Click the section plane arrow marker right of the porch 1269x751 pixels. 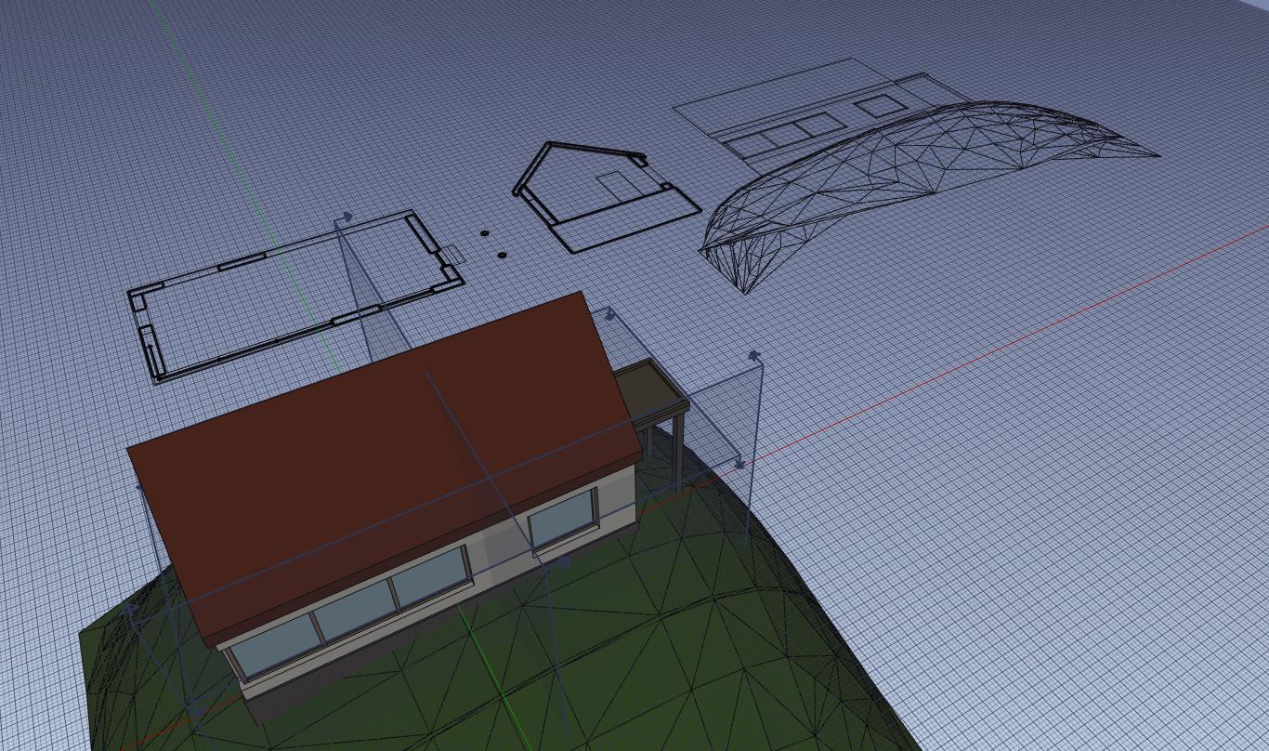(754, 356)
